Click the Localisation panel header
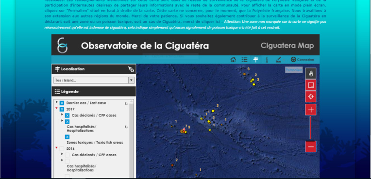371x179 pixels. 94,69
